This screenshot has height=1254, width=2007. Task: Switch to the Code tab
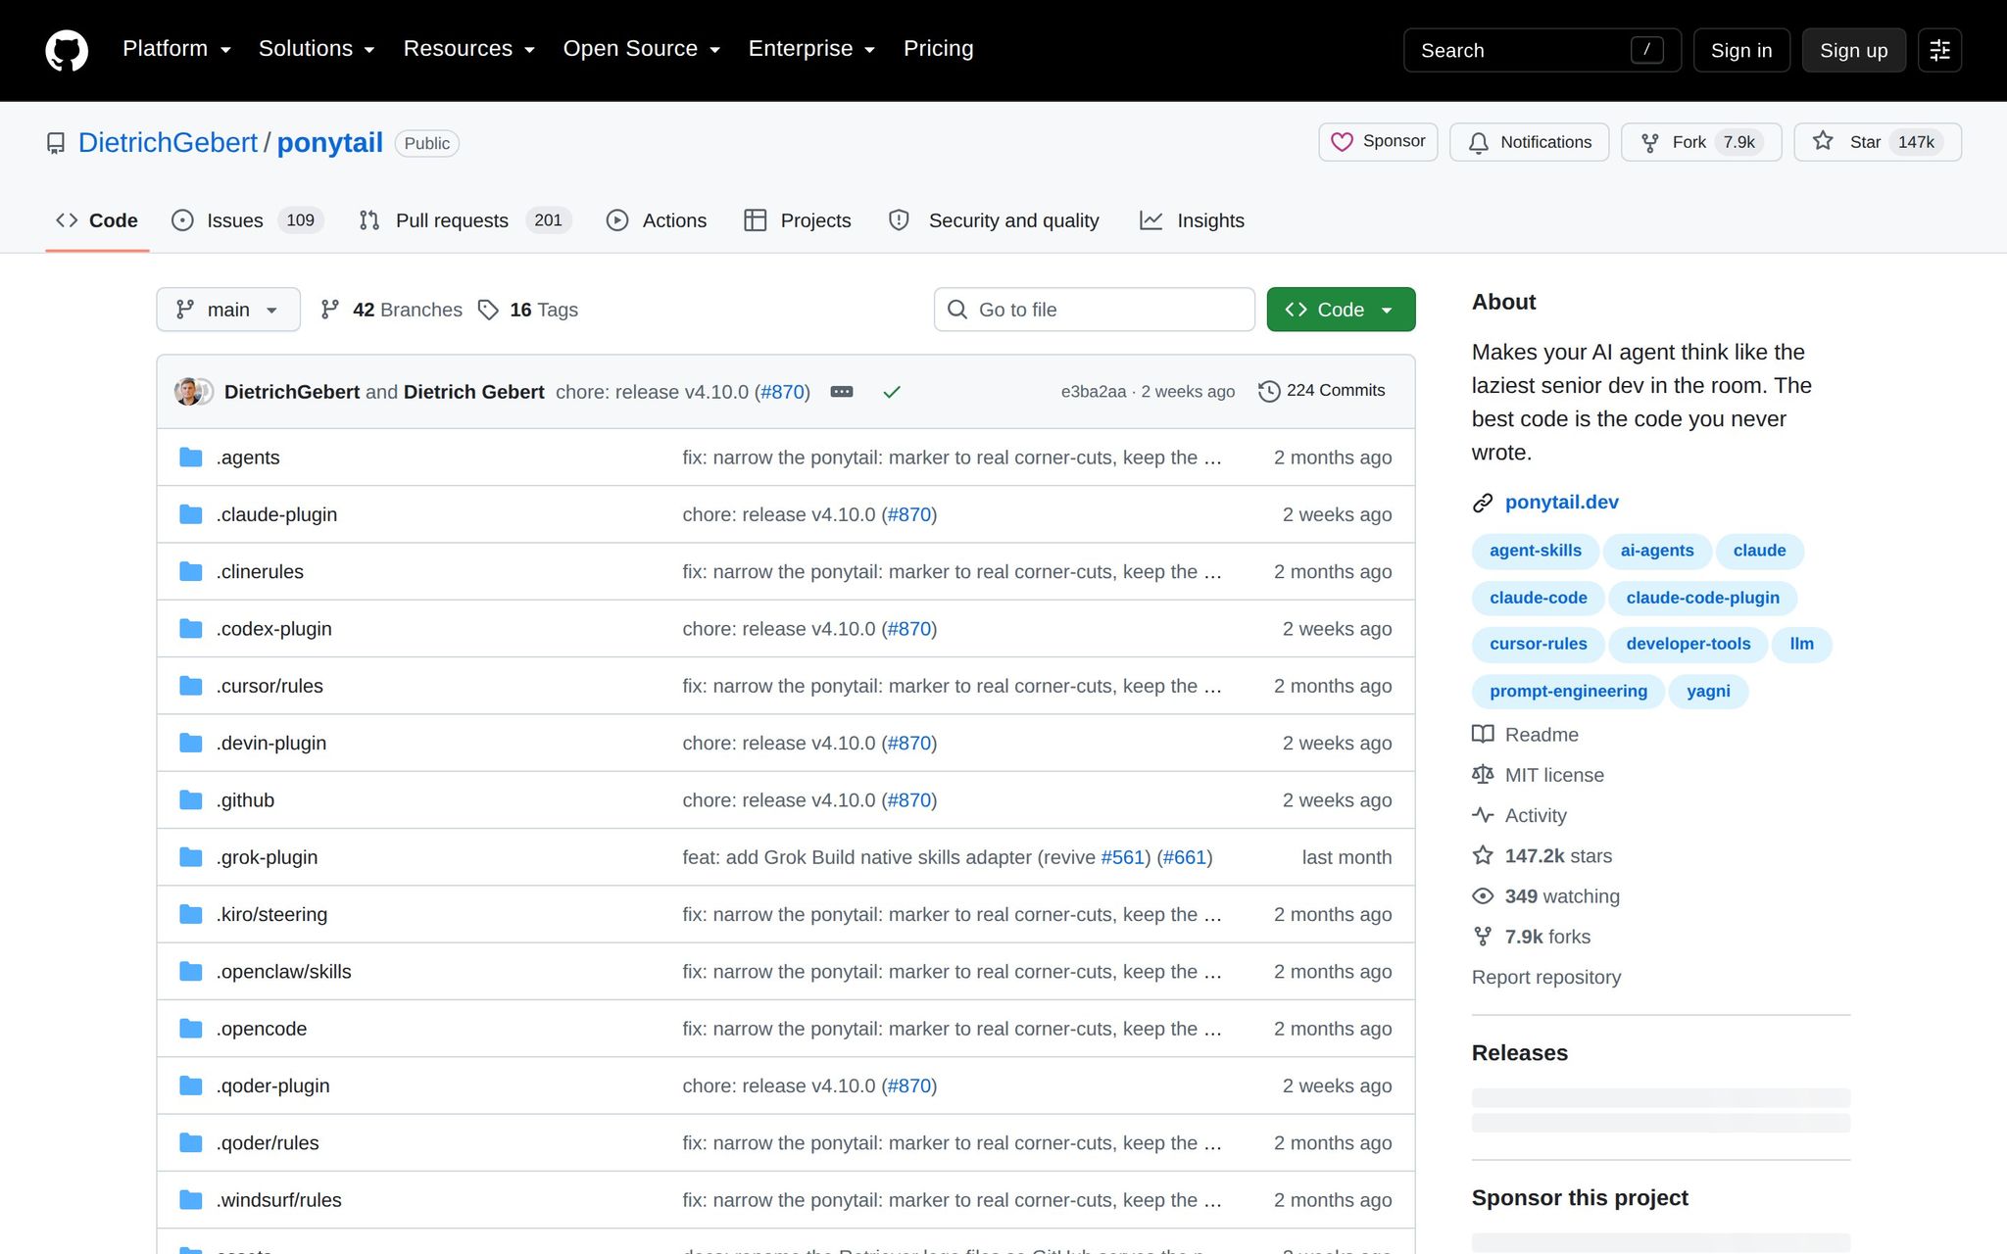(x=97, y=220)
